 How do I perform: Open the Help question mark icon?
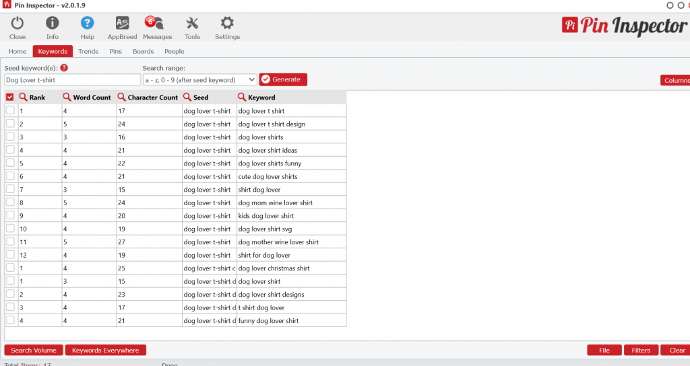[x=88, y=24]
